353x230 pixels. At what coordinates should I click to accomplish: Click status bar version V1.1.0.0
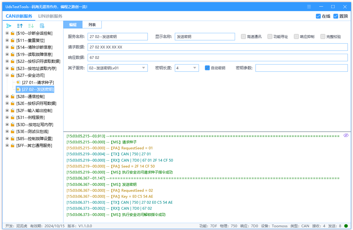tap(80, 226)
